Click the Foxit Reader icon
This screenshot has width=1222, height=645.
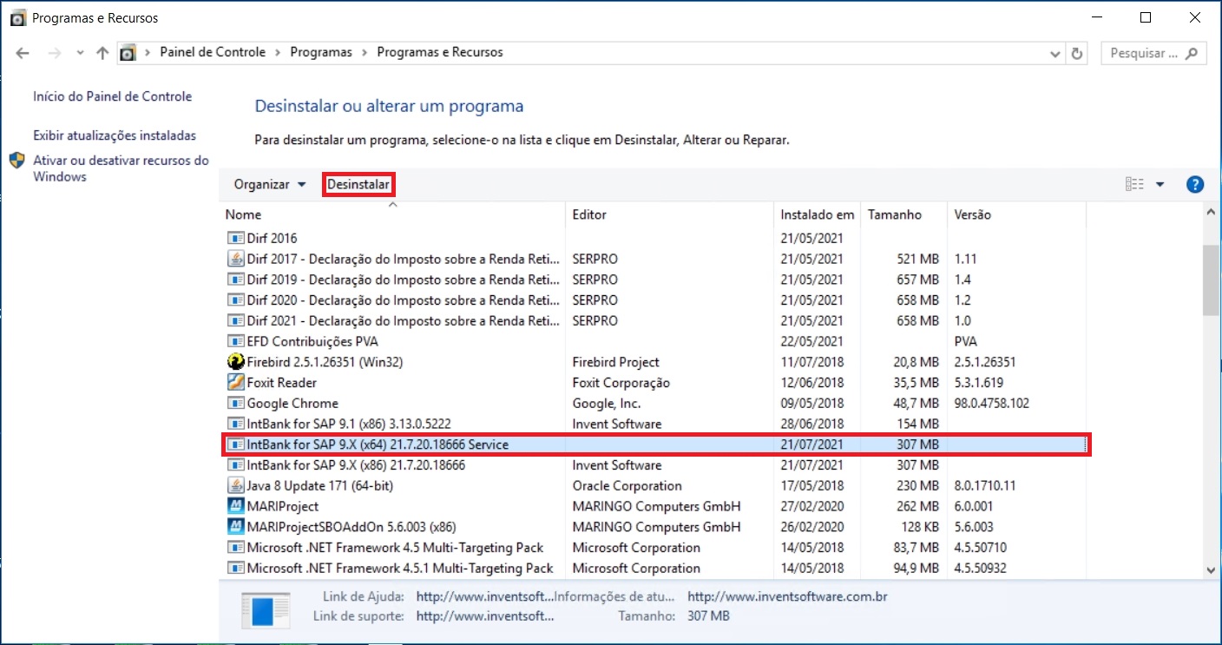[235, 382]
